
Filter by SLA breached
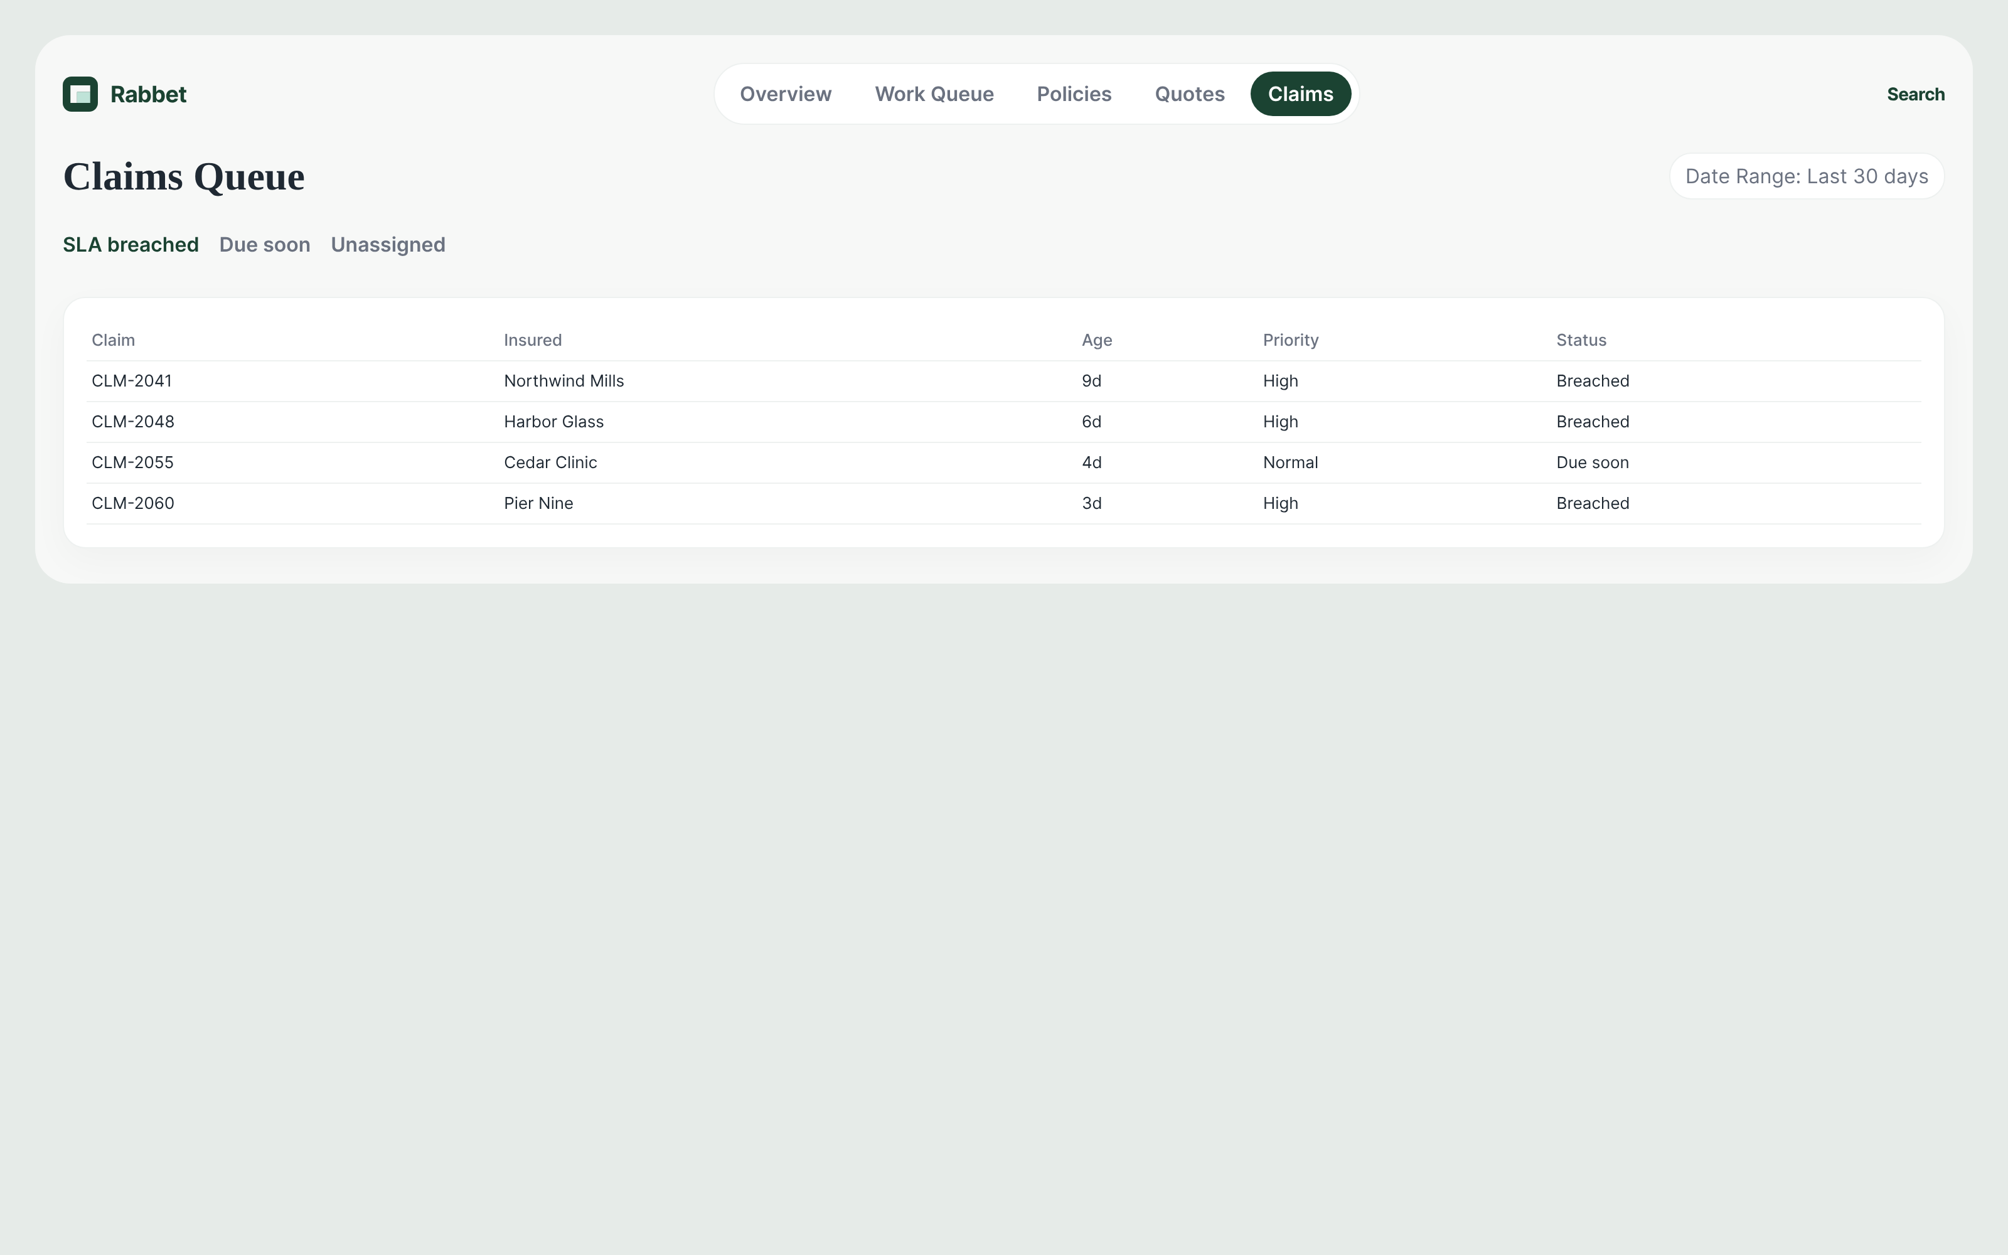click(x=131, y=245)
